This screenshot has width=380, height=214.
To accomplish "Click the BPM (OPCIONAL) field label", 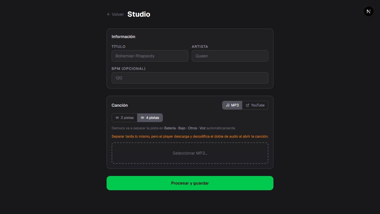I will point(129,69).
